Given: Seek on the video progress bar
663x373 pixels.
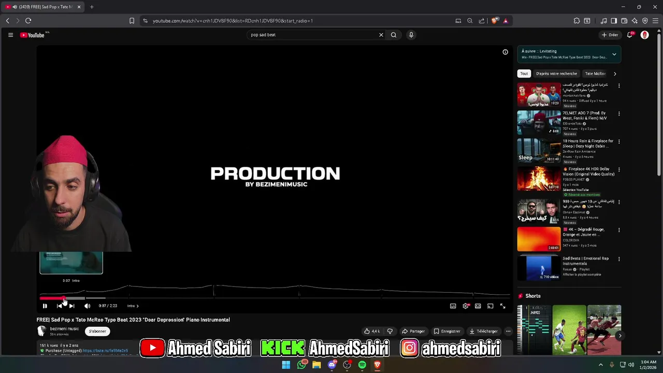Looking at the screenshot, I should [275, 298].
